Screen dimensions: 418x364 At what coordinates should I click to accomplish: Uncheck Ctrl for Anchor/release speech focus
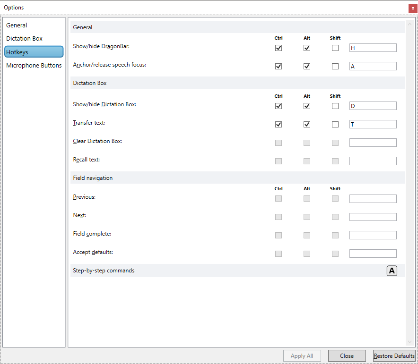pyautogui.click(x=278, y=66)
